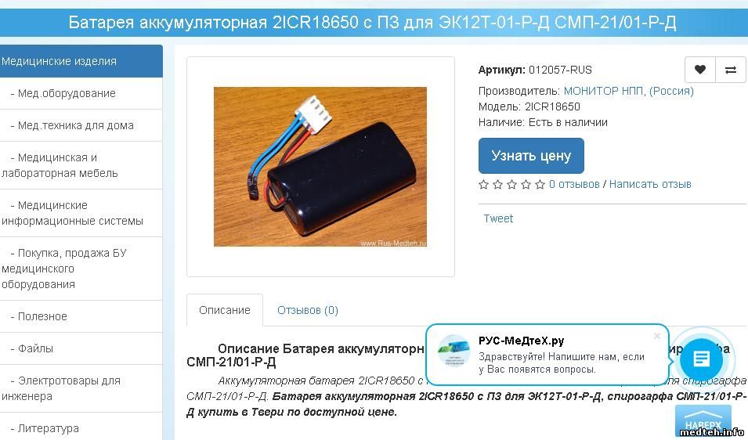This screenshot has height=440, width=748.
Task: Click the НАВЕРХ back-to-top icon
Action: tap(703, 420)
